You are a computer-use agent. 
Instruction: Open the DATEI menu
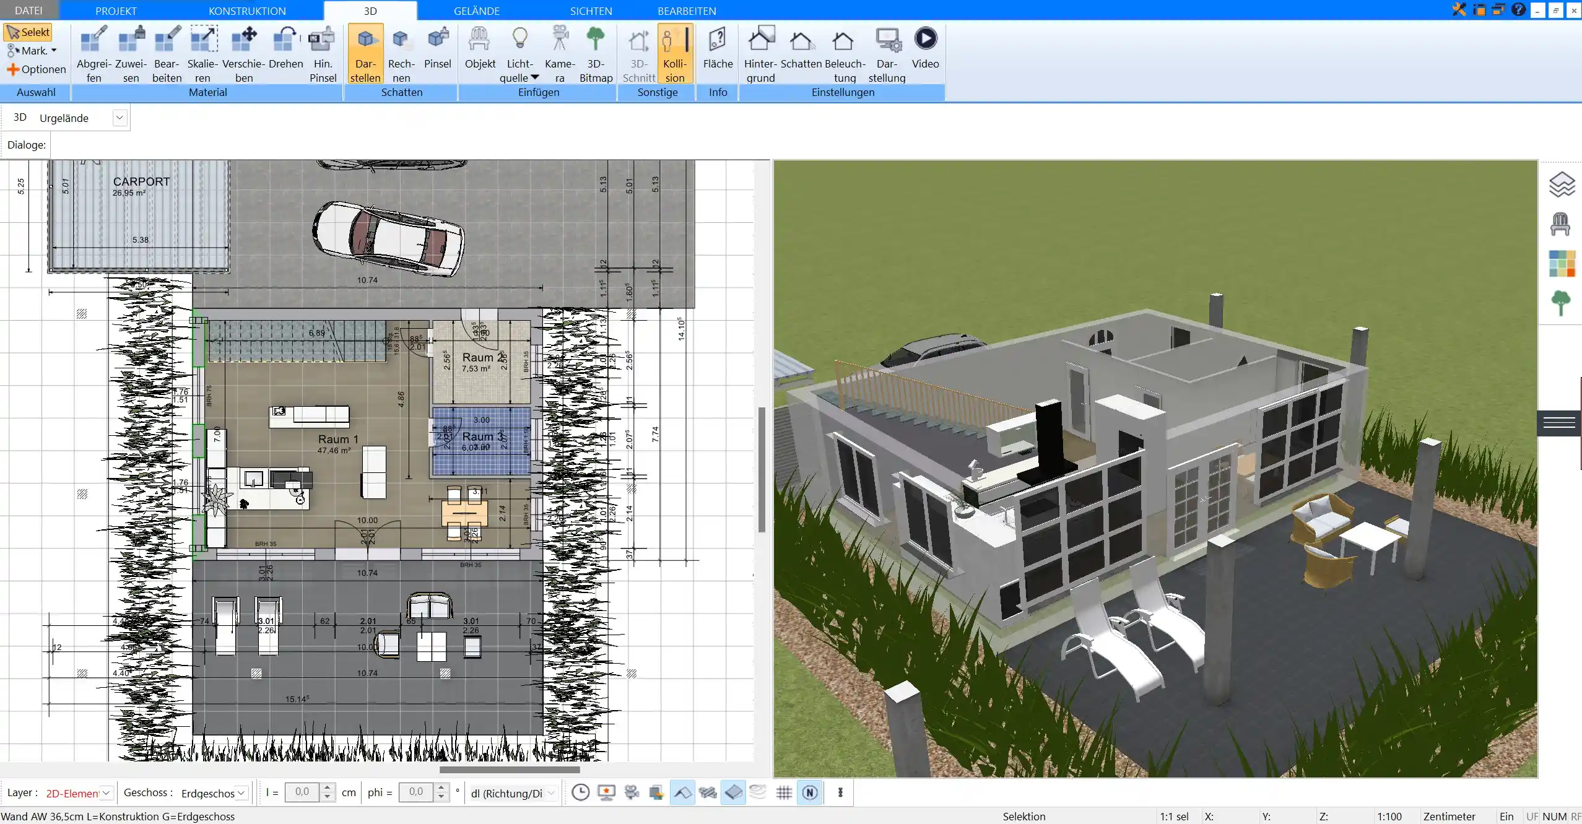tap(28, 11)
